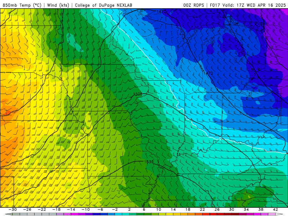The height and width of the screenshot is (216, 288).
Task: Select the 42 temperature scale label
Action: point(275,210)
